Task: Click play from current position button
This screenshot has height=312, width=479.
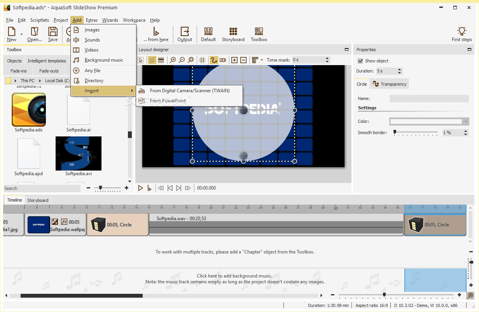Action: (150, 188)
